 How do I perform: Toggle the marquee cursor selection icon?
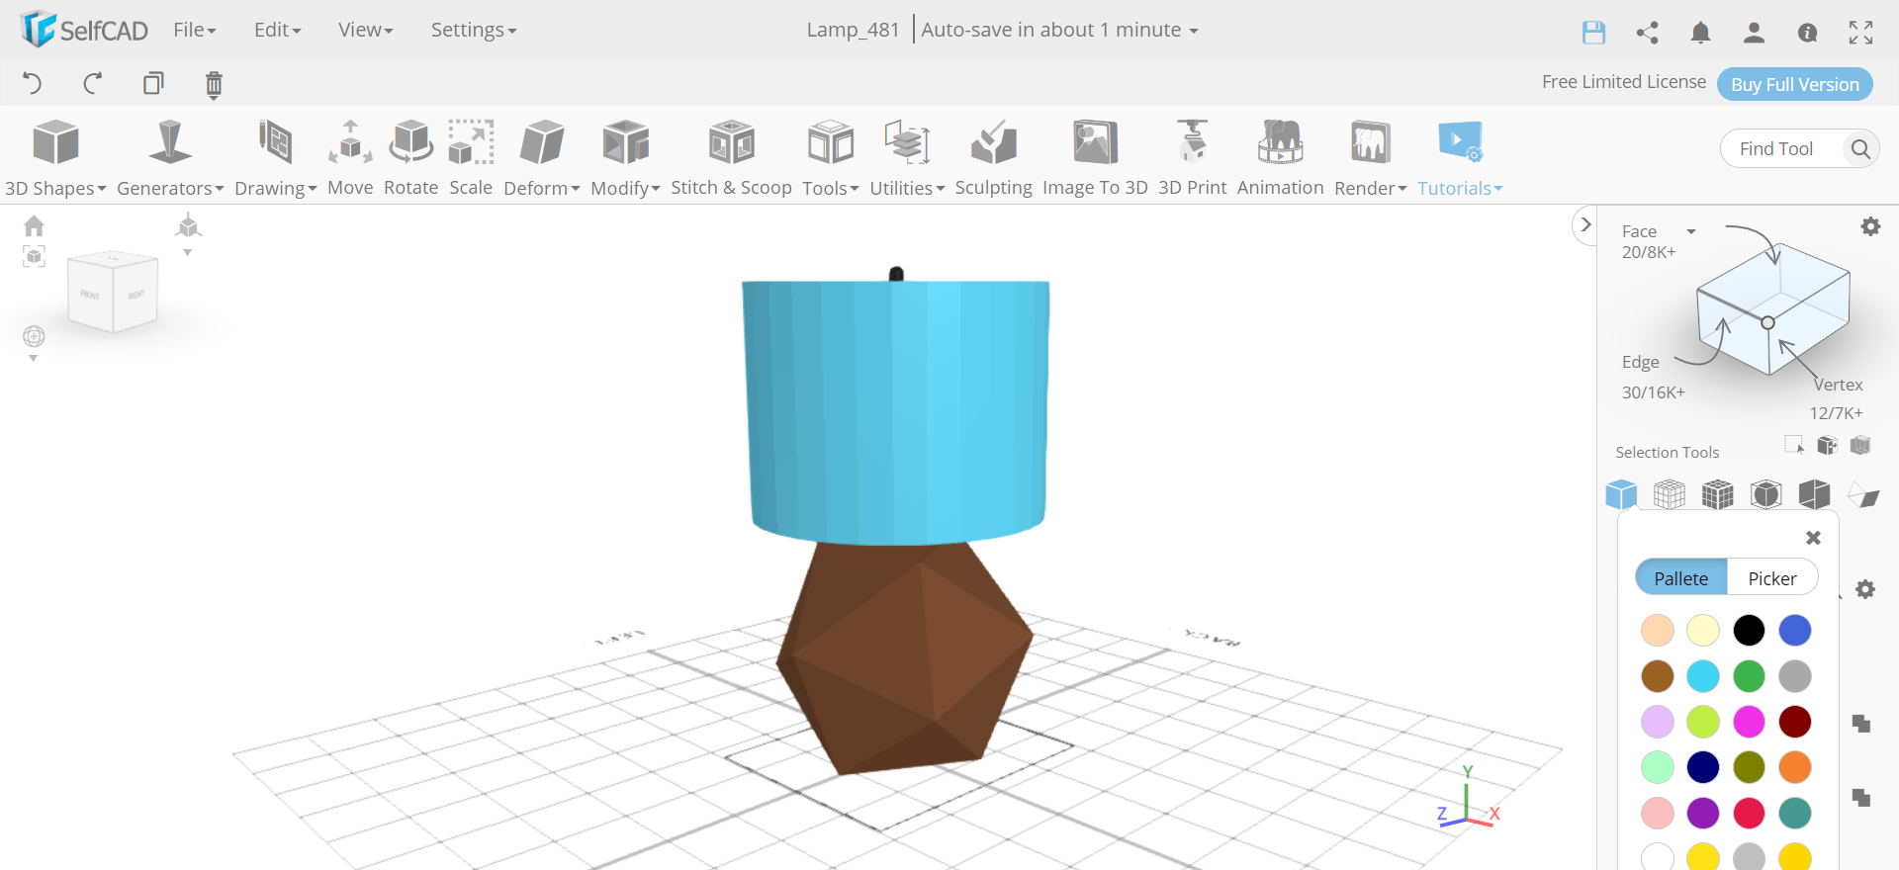pyautogui.click(x=1794, y=445)
